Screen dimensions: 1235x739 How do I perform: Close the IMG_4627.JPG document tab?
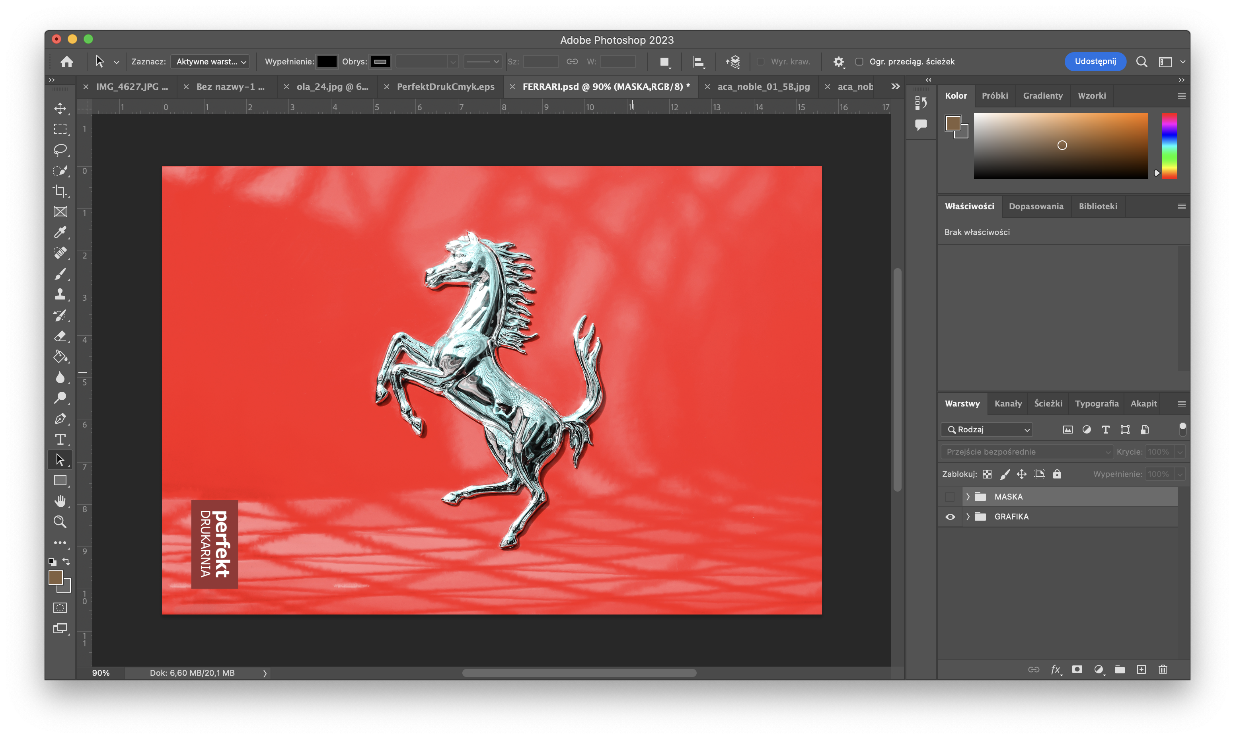pyautogui.click(x=86, y=87)
